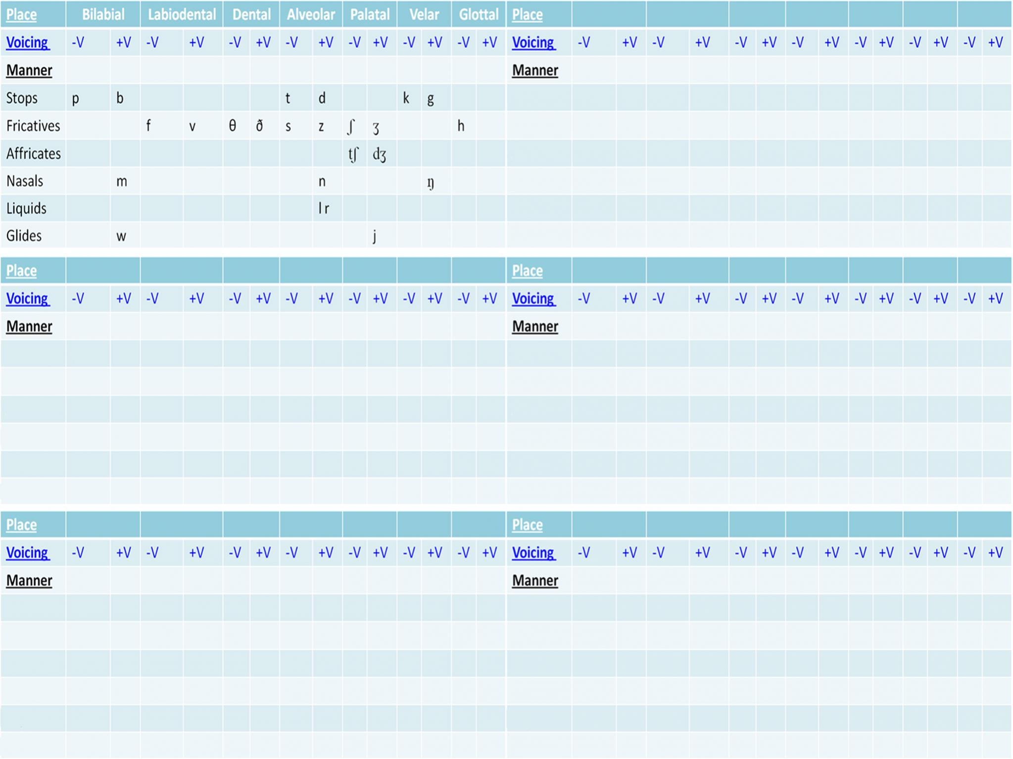Click the -V voicing cell under Labiodental
Viewport: 1013px width, 759px height.
click(162, 43)
